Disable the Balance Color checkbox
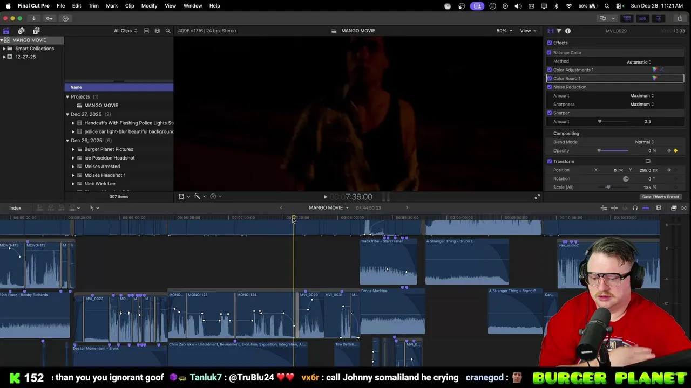The width and height of the screenshot is (691, 388). 550,52
